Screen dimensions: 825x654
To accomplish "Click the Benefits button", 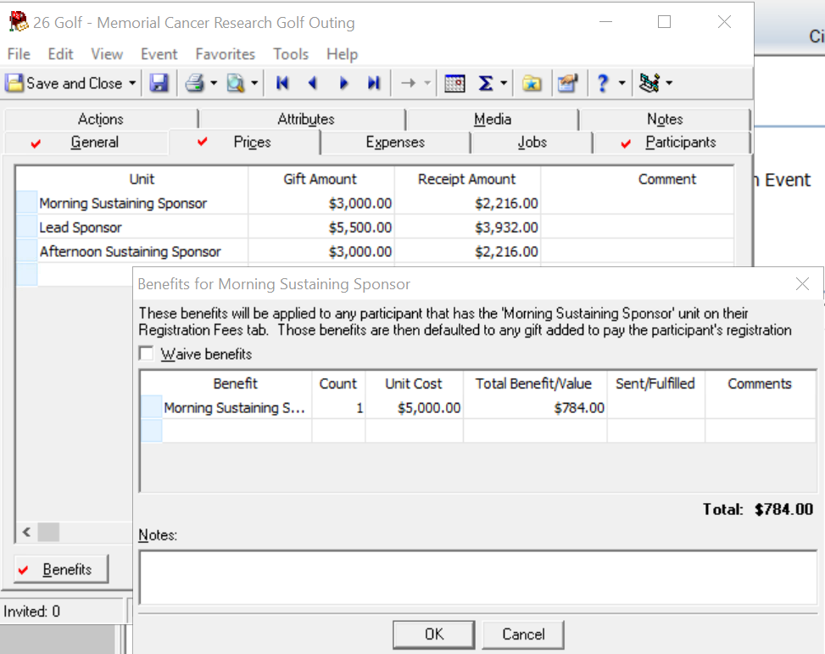I will (x=61, y=569).
